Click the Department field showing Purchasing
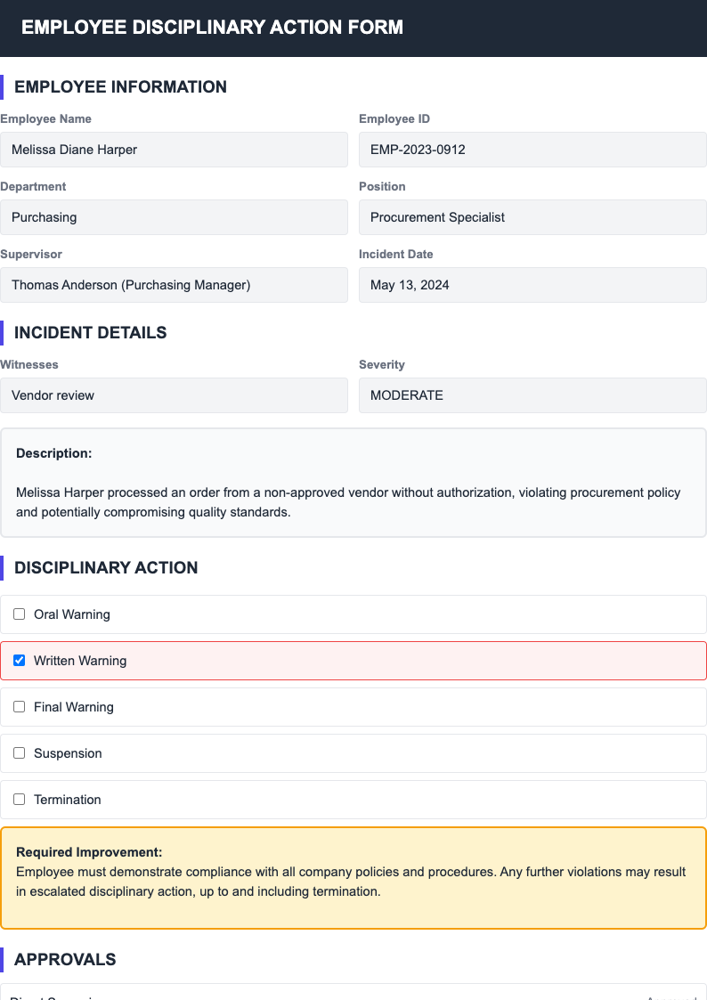707x1000 pixels. [175, 217]
